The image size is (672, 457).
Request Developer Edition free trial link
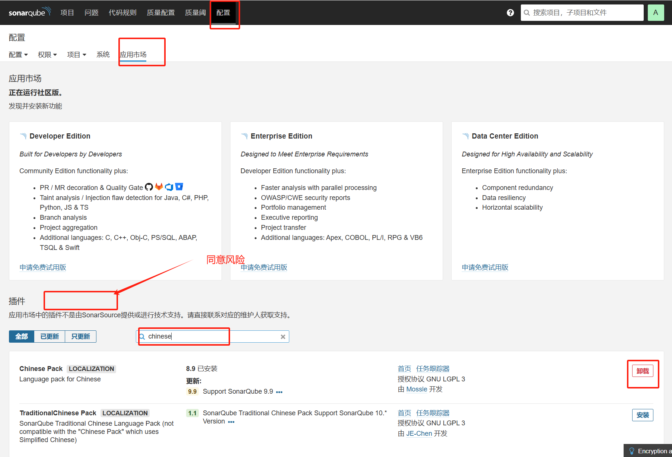[x=43, y=267]
